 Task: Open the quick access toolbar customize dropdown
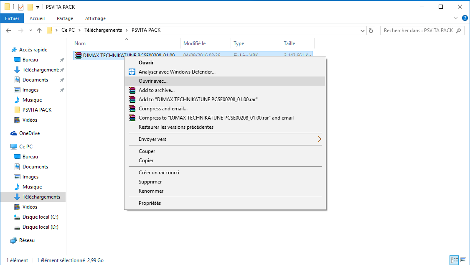click(38, 7)
